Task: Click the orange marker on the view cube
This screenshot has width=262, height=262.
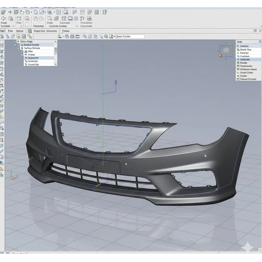Action: (x=220, y=56)
